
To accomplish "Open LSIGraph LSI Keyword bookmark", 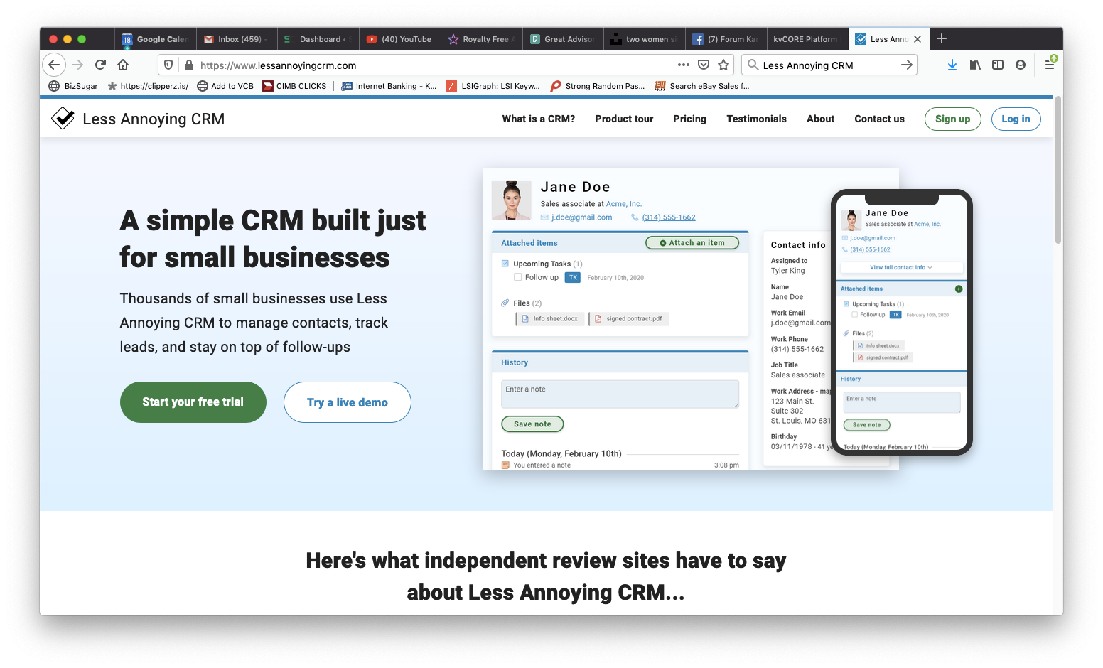I will tap(493, 86).
